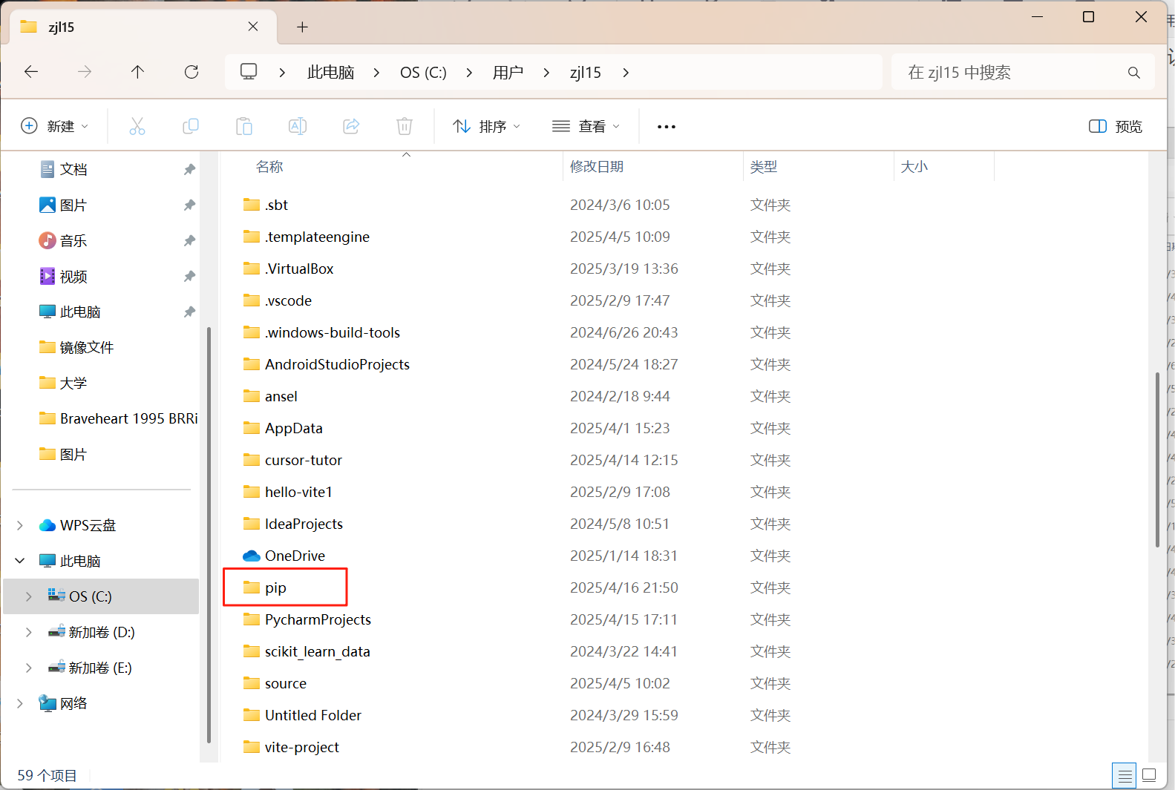Go up one folder level arrow
This screenshot has width=1175, height=790.
(x=138, y=72)
